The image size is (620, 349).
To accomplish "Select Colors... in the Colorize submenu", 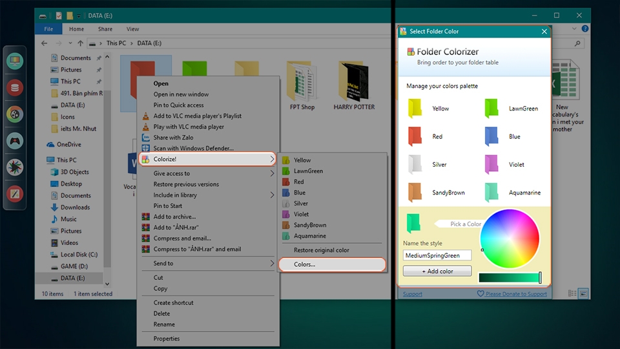I will point(332,264).
